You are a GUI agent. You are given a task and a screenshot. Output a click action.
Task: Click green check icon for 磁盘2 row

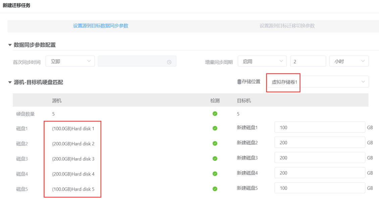[x=215, y=143]
